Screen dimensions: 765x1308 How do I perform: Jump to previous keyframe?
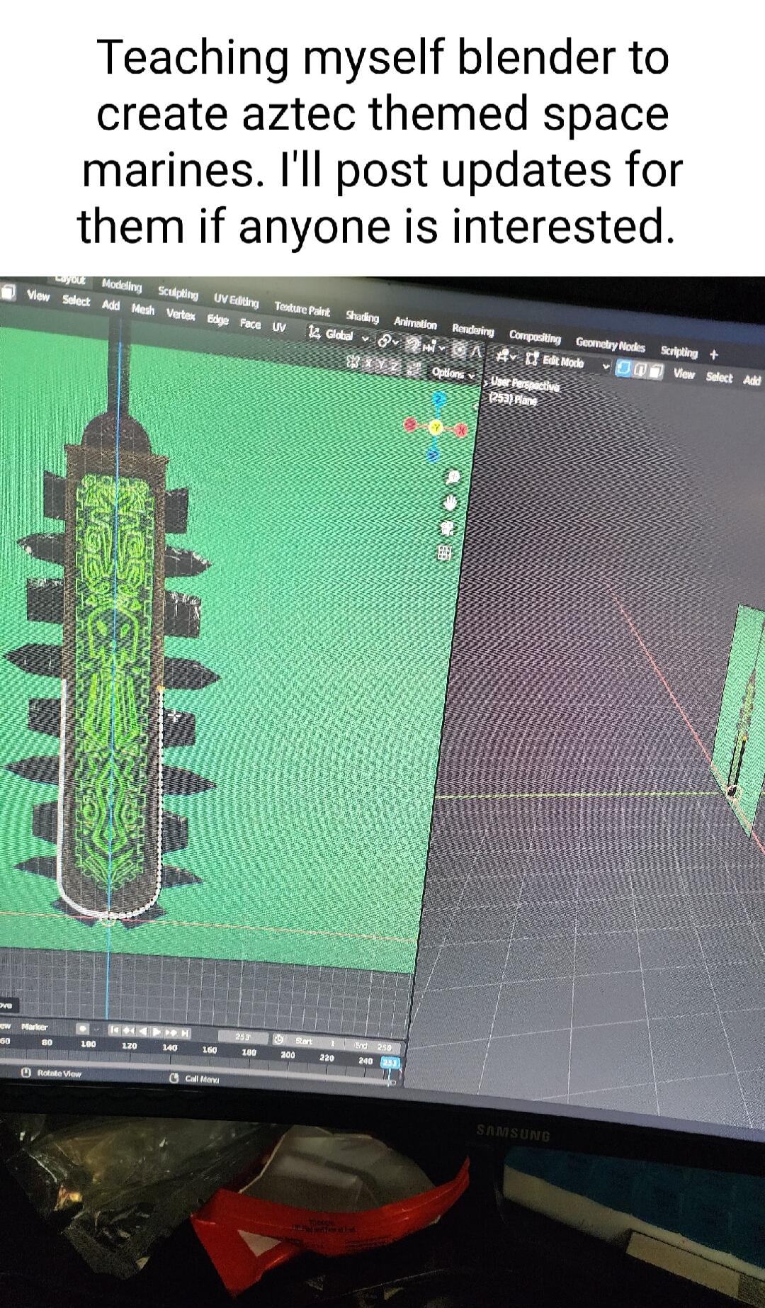(x=128, y=1030)
